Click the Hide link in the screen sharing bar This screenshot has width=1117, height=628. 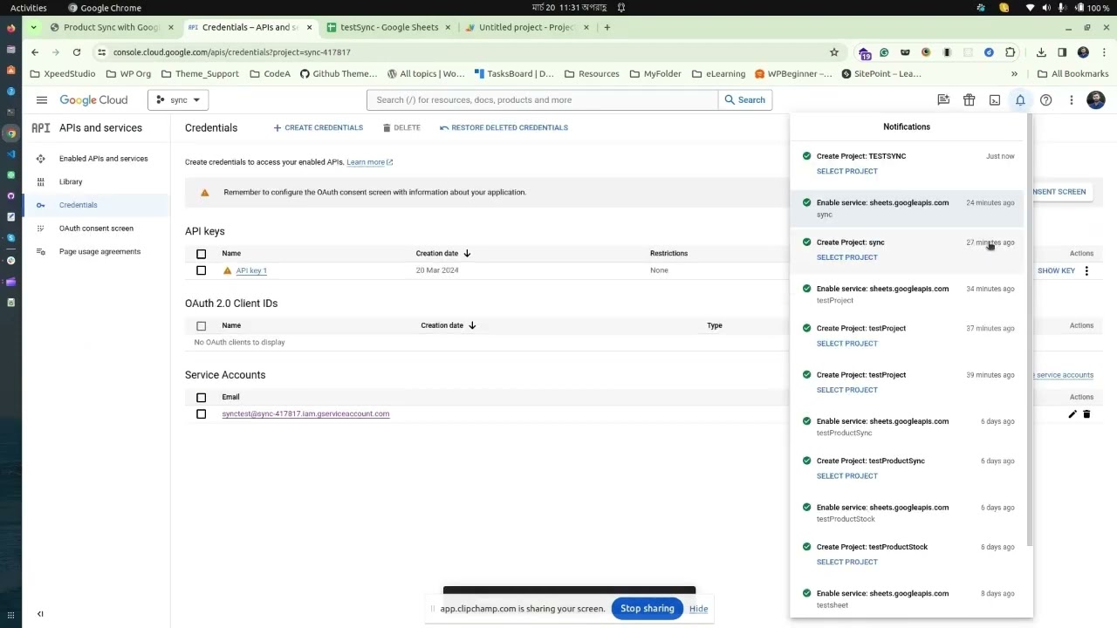tap(698, 609)
